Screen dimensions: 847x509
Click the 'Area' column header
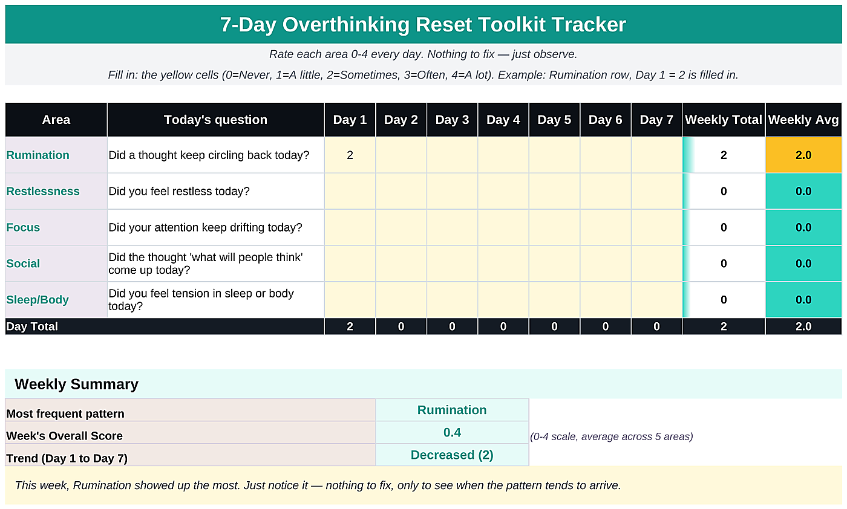[56, 120]
